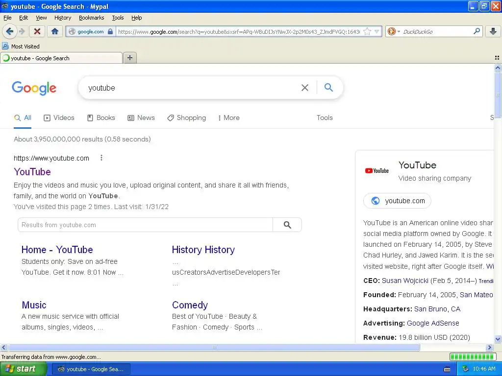Open the Music sitelink
The height and width of the screenshot is (376, 502).
34,305
